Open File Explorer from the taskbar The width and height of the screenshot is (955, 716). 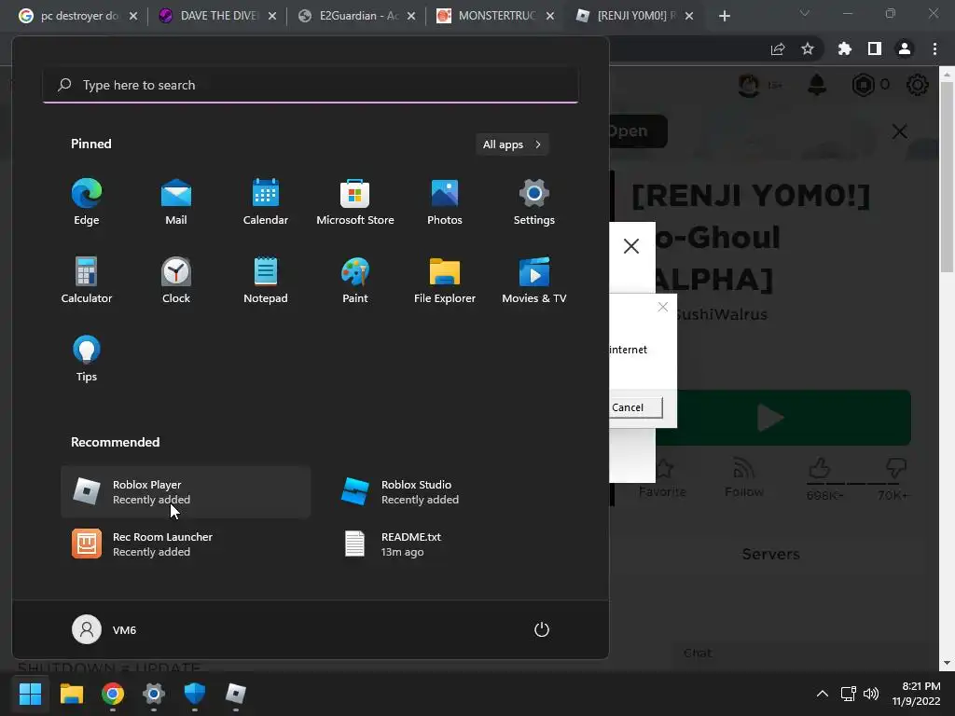click(71, 694)
